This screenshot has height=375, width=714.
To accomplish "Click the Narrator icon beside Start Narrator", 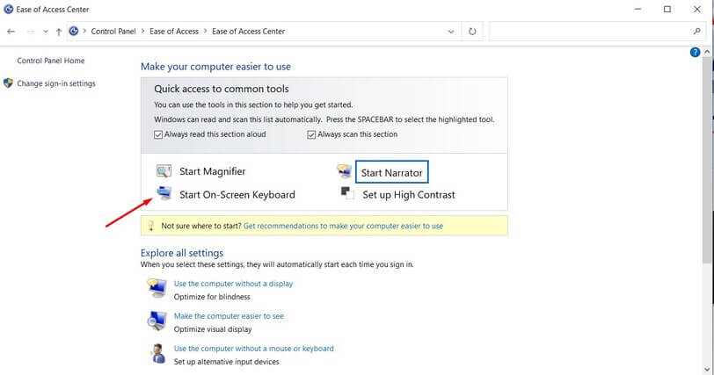I will pyautogui.click(x=345, y=171).
